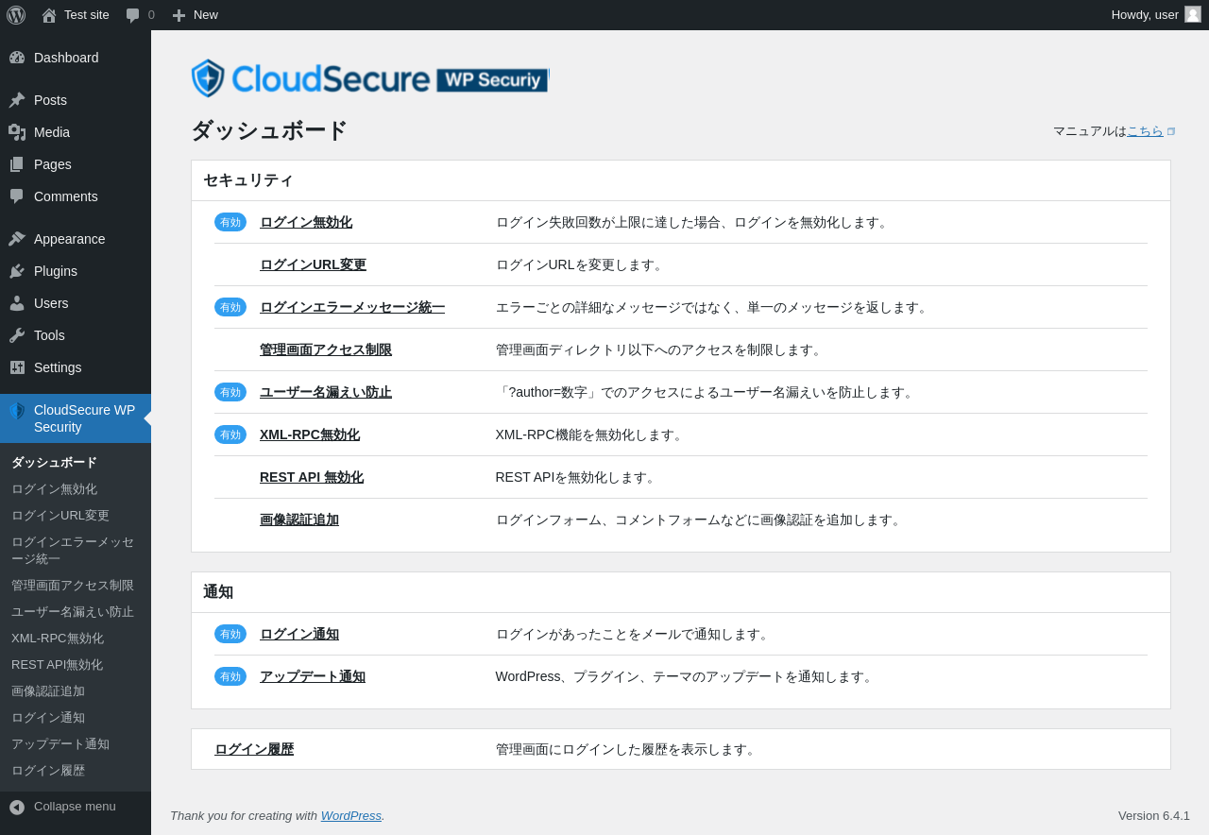
Task: Click the 有効 badge for ユーザー名漏えい防止
Action: [230, 392]
